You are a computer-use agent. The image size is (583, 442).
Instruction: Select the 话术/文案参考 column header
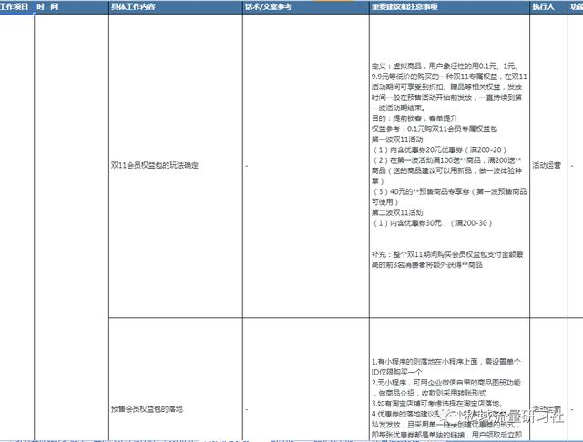tap(306, 6)
